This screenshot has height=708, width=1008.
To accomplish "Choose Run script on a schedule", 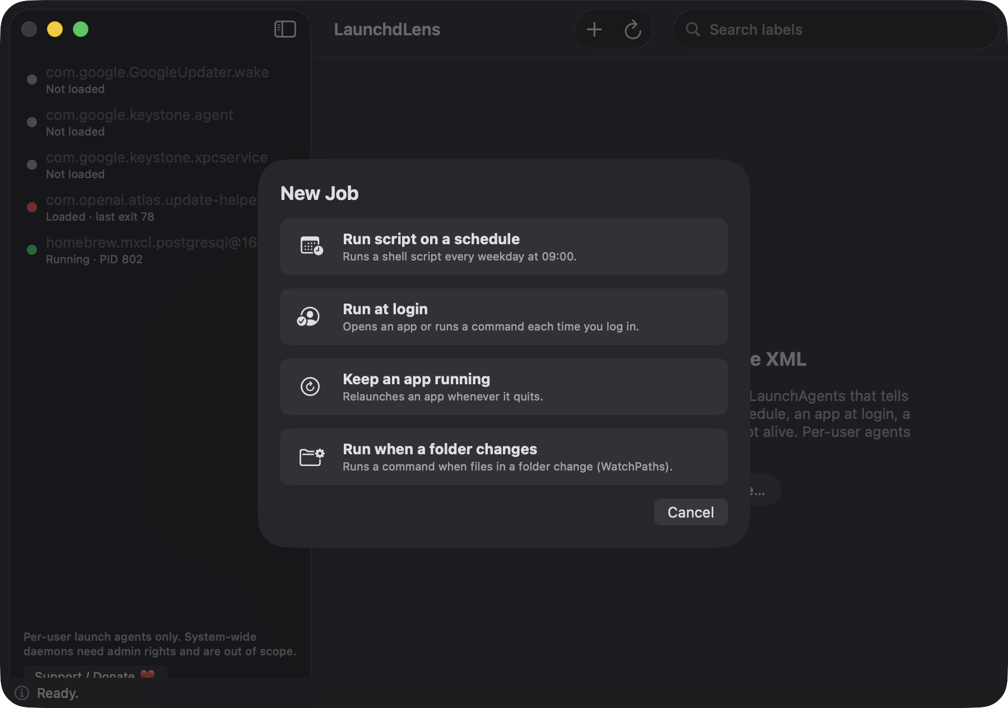I will pos(504,246).
